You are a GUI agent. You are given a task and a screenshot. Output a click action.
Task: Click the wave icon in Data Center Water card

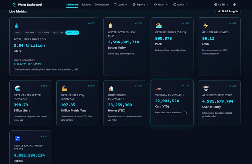[17, 88]
